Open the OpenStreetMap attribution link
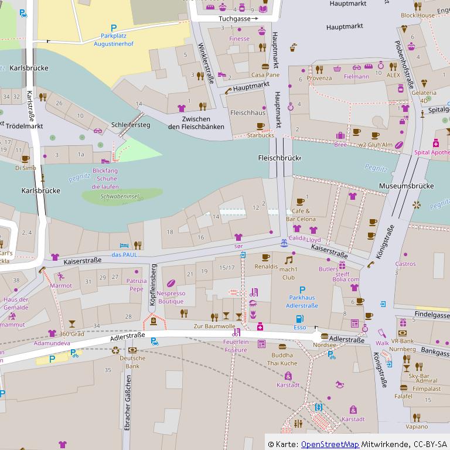The height and width of the screenshot is (450, 450). (330, 444)
